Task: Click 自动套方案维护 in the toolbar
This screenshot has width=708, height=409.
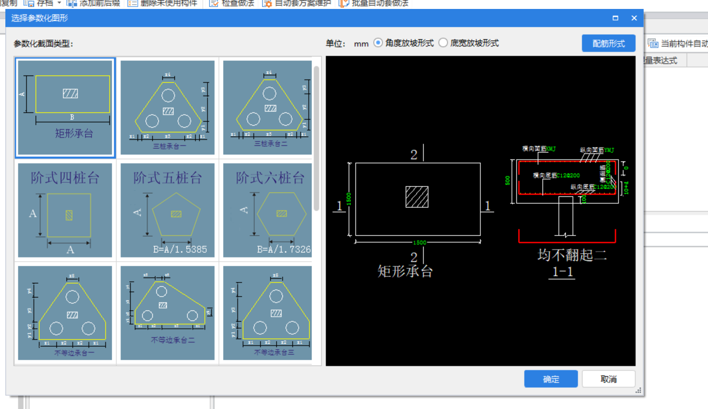Action: (296, 3)
